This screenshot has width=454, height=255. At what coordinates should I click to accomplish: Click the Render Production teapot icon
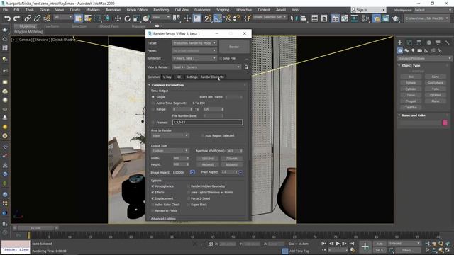pyautogui.click(x=396, y=18)
